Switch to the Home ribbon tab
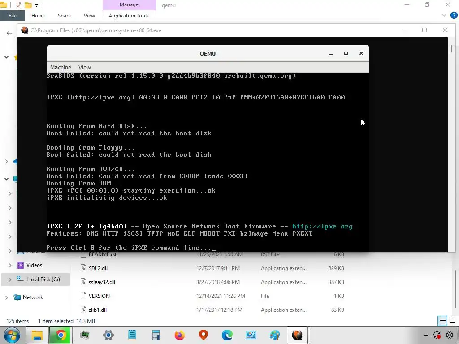Viewport: 459px width, 344px height. (x=38, y=16)
